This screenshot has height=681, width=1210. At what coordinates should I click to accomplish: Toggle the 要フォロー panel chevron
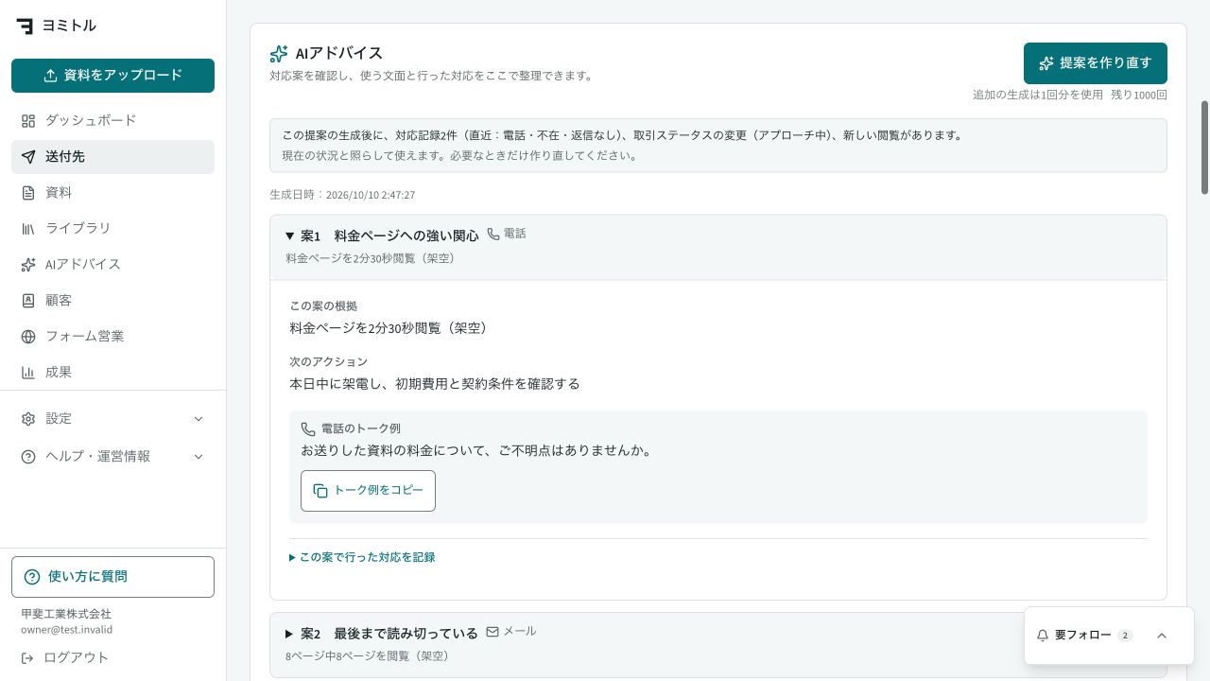(x=1162, y=636)
